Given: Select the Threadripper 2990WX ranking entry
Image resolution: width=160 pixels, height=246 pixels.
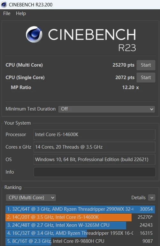Looking at the screenshot, I should click(80, 209).
